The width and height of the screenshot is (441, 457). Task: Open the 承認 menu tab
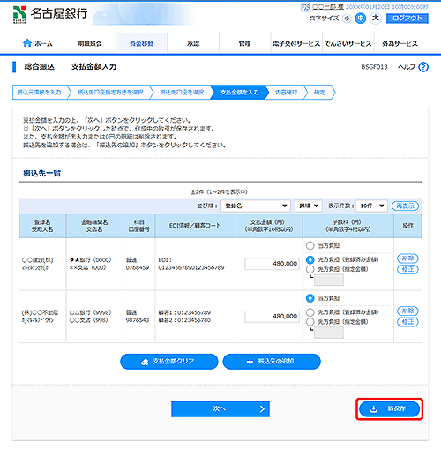point(193,43)
